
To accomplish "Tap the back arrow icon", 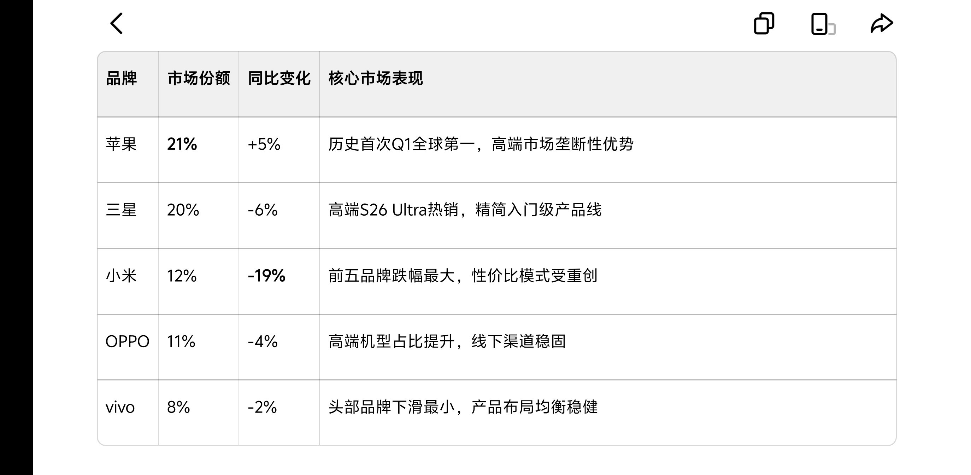I will click(117, 23).
